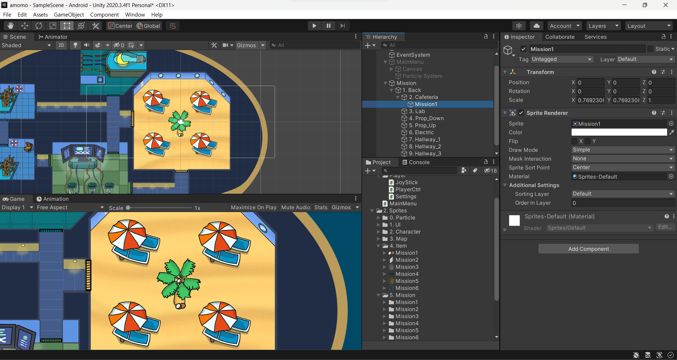Select the Transform tool

pyautogui.click(x=81, y=26)
